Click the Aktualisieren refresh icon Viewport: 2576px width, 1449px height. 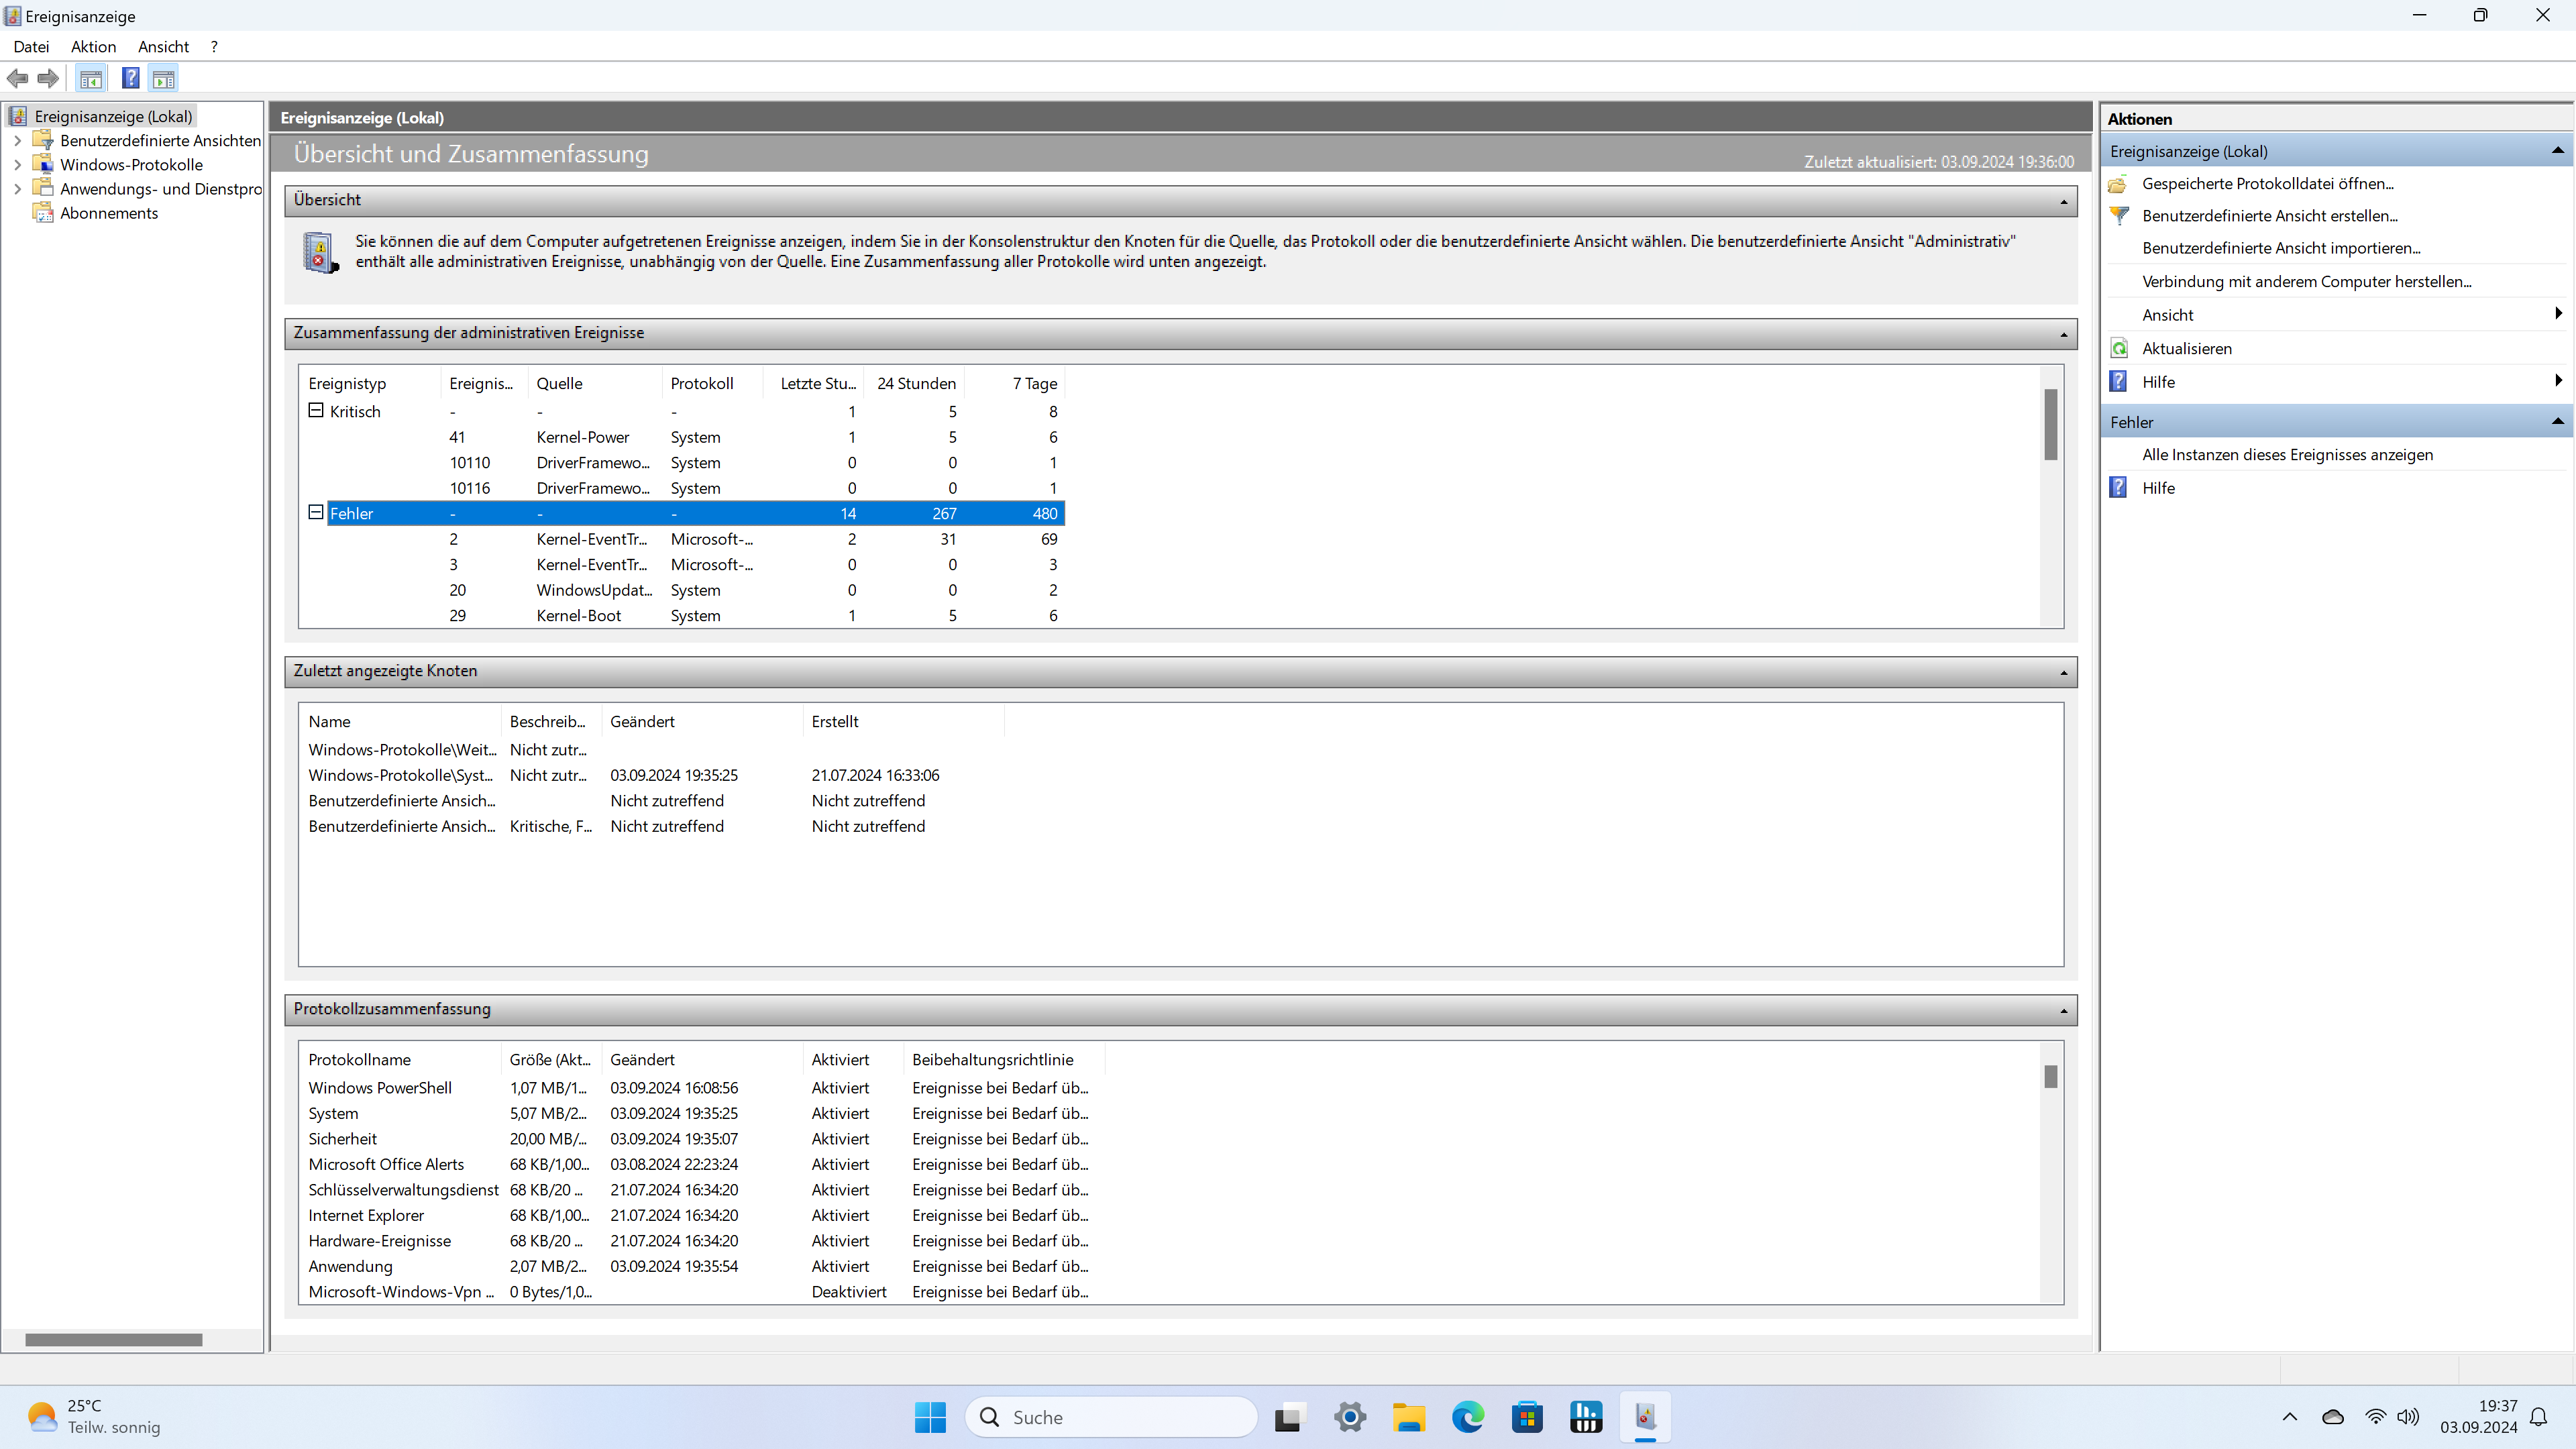pos(2119,348)
